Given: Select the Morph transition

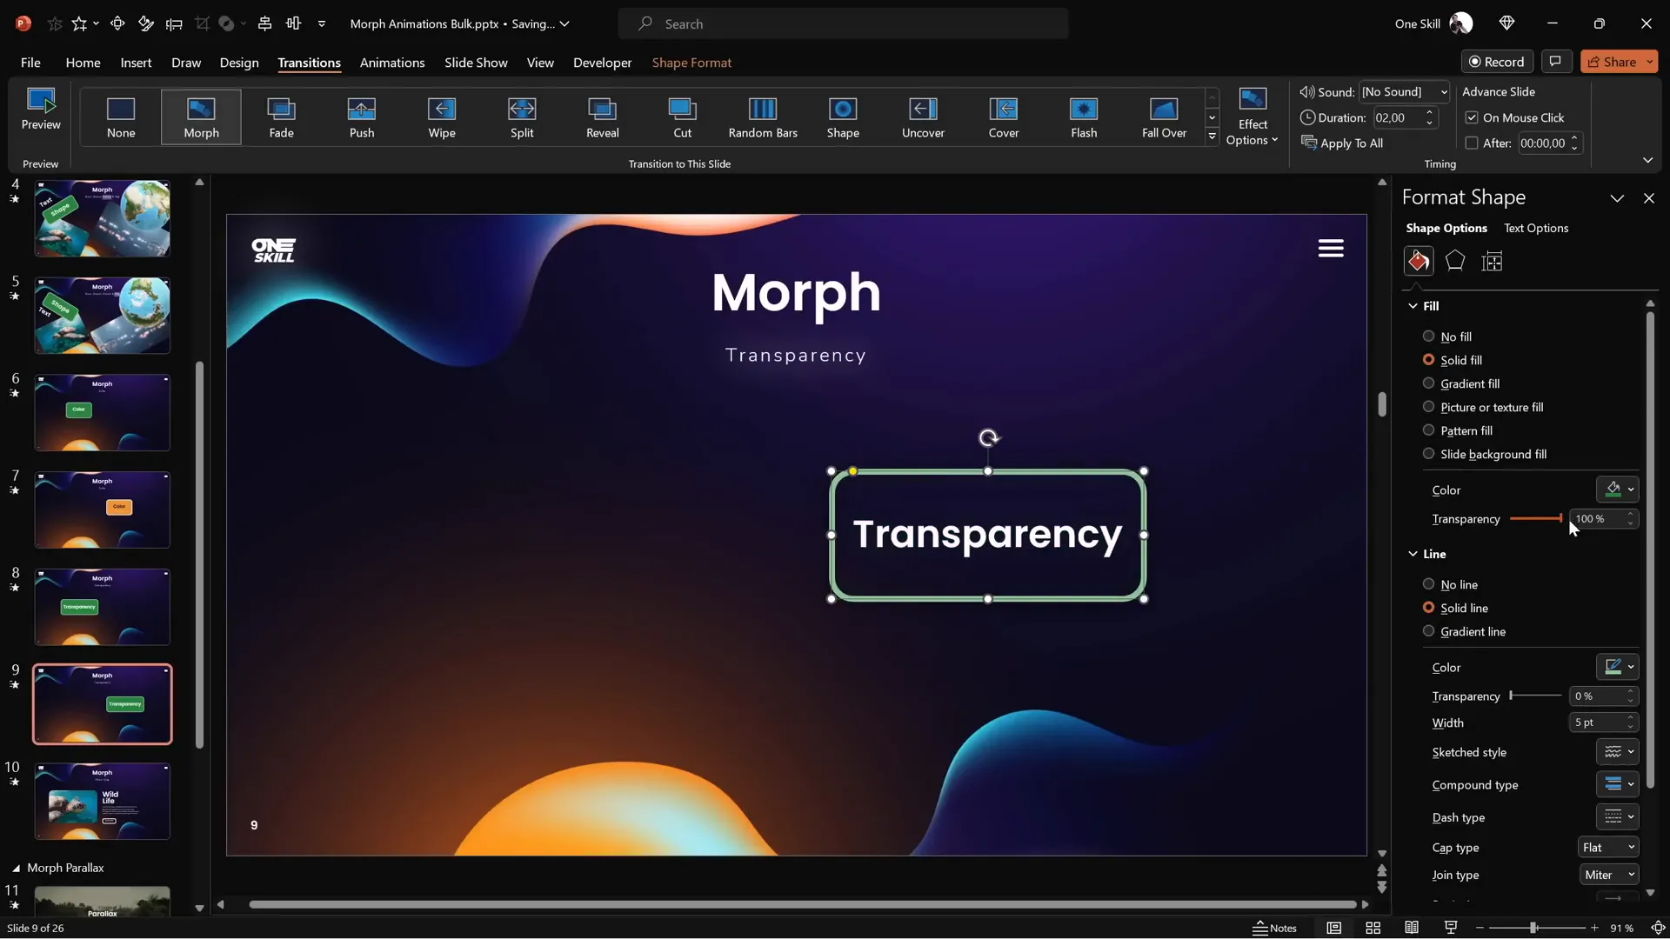Looking at the screenshot, I should tap(201, 117).
